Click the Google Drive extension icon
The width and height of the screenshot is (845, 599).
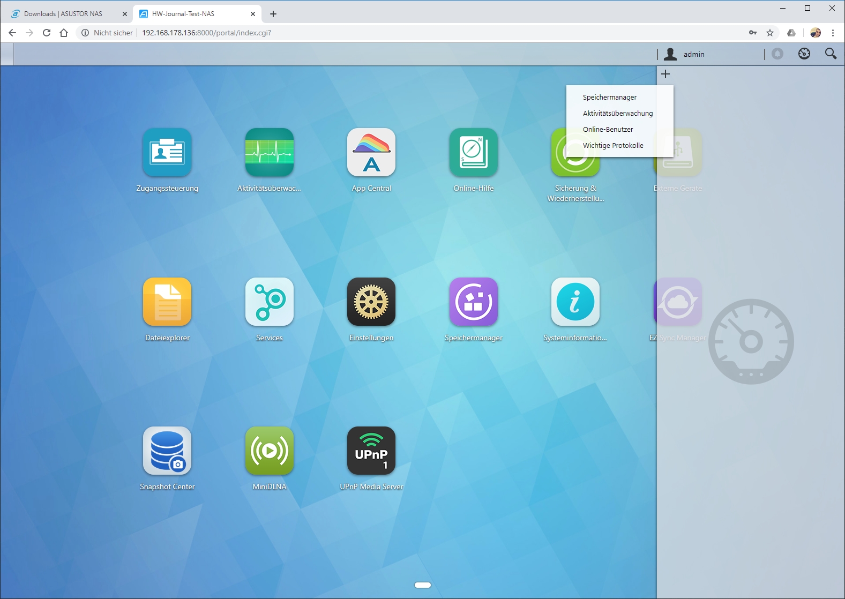pyautogui.click(x=791, y=33)
